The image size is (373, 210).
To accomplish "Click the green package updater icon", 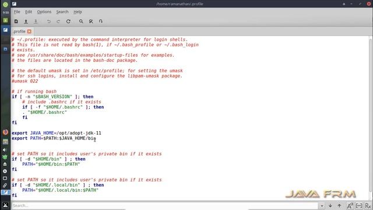I will click(x=5, y=157).
